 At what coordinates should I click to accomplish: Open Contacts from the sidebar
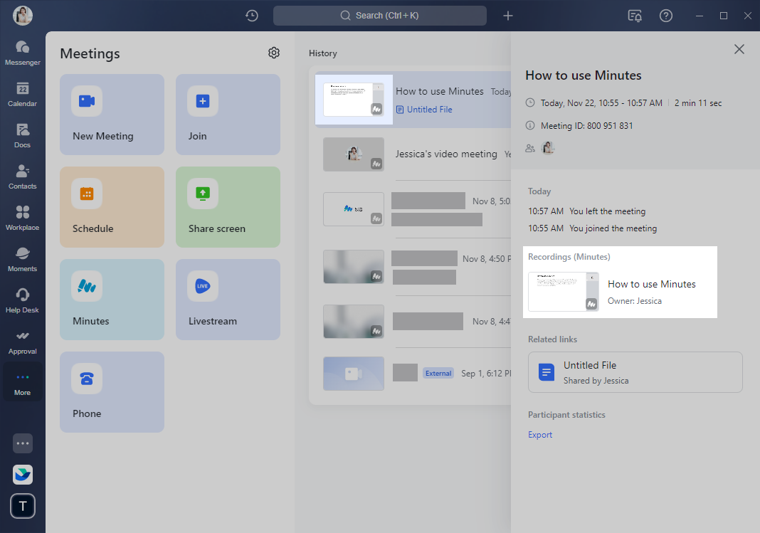(22, 176)
